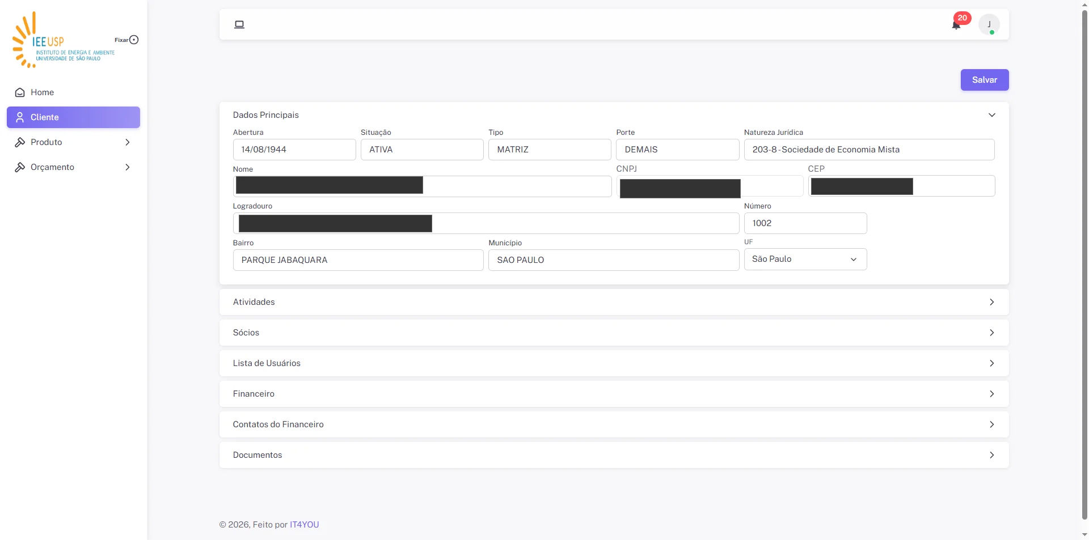The image size is (1089, 540).
Task: Click the Tipo field showing MATRIZ
Action: click(x=550, y=150)
